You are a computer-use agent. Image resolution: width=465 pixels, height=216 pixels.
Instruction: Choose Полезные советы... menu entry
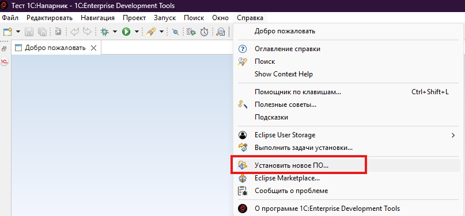(347, 105)
